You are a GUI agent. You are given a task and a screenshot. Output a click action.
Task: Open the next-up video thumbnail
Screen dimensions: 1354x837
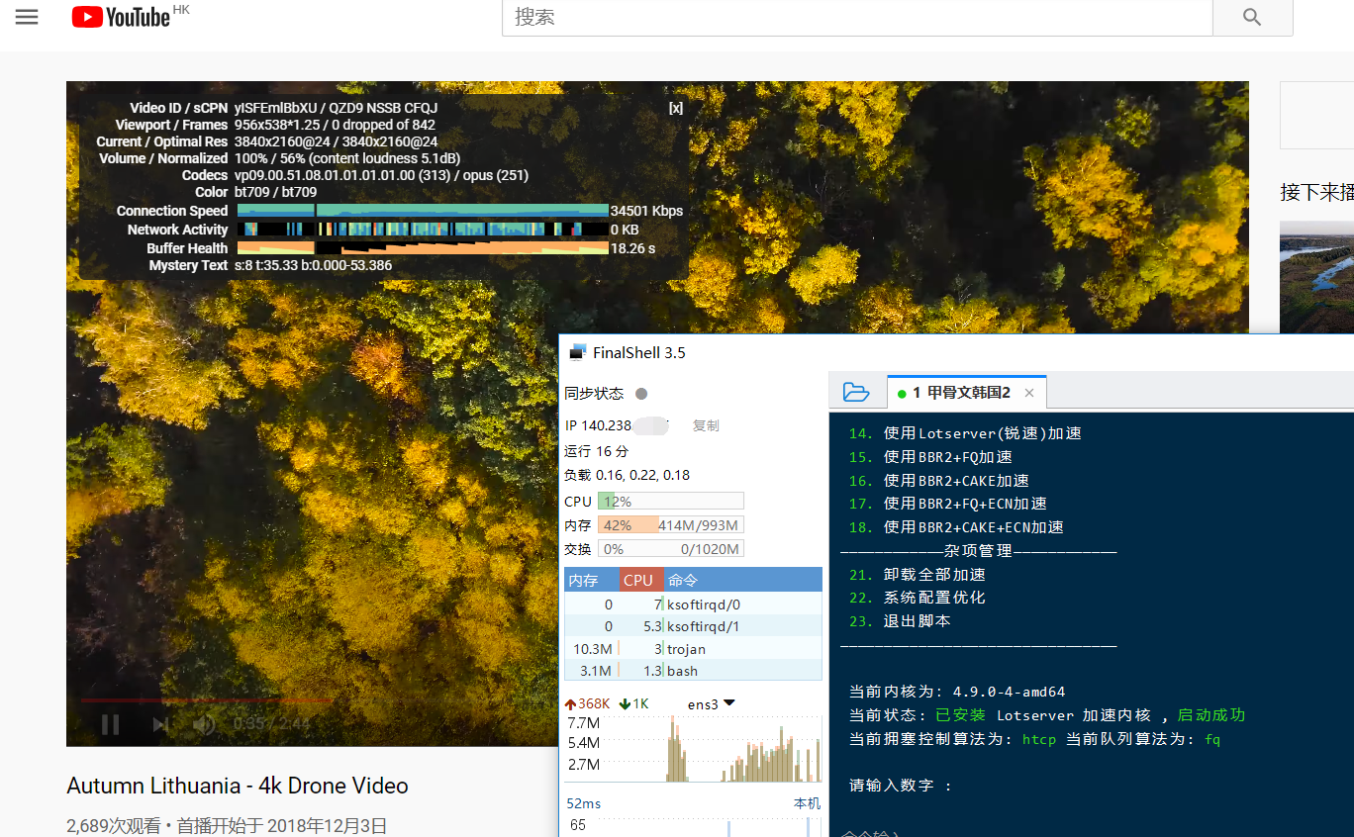(1316, 277)
